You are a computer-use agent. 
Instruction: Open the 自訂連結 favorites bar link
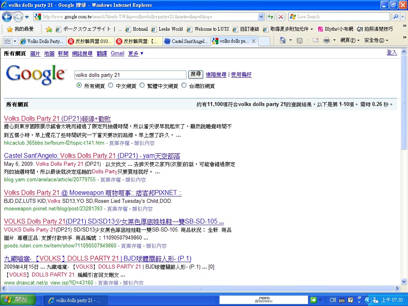click(x=245, y=29)
